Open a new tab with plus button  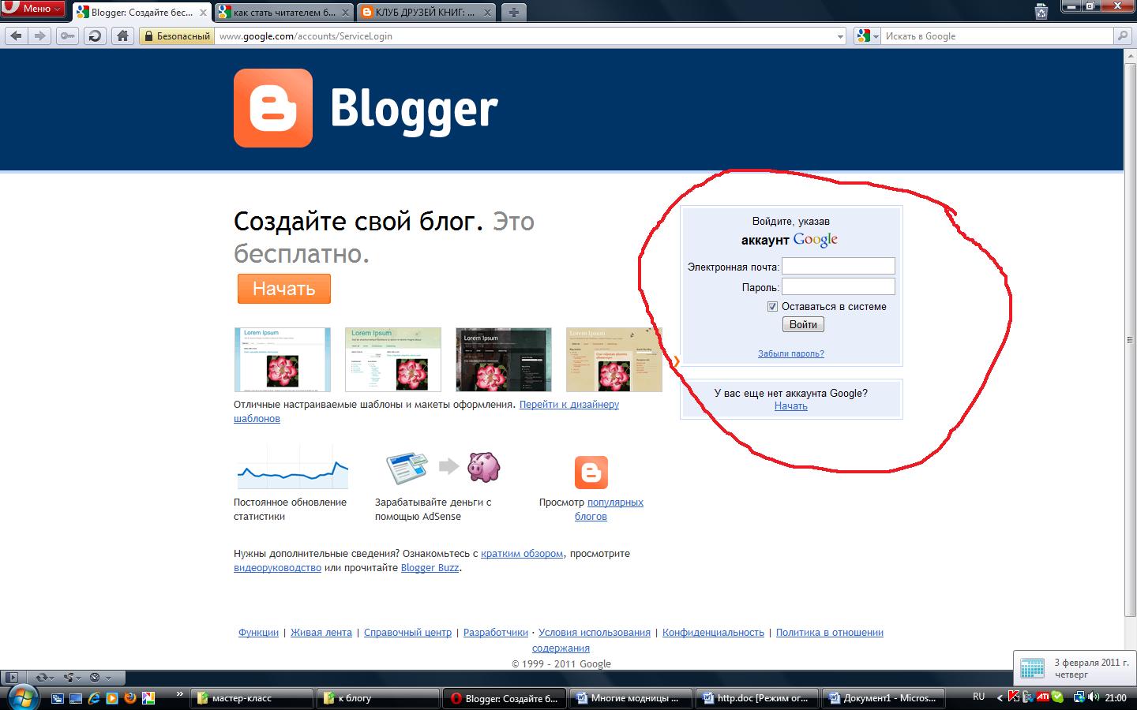513,12
